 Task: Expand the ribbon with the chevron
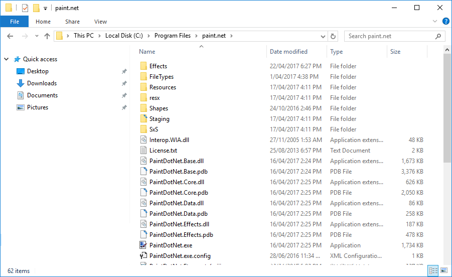(x=435, y=21)
